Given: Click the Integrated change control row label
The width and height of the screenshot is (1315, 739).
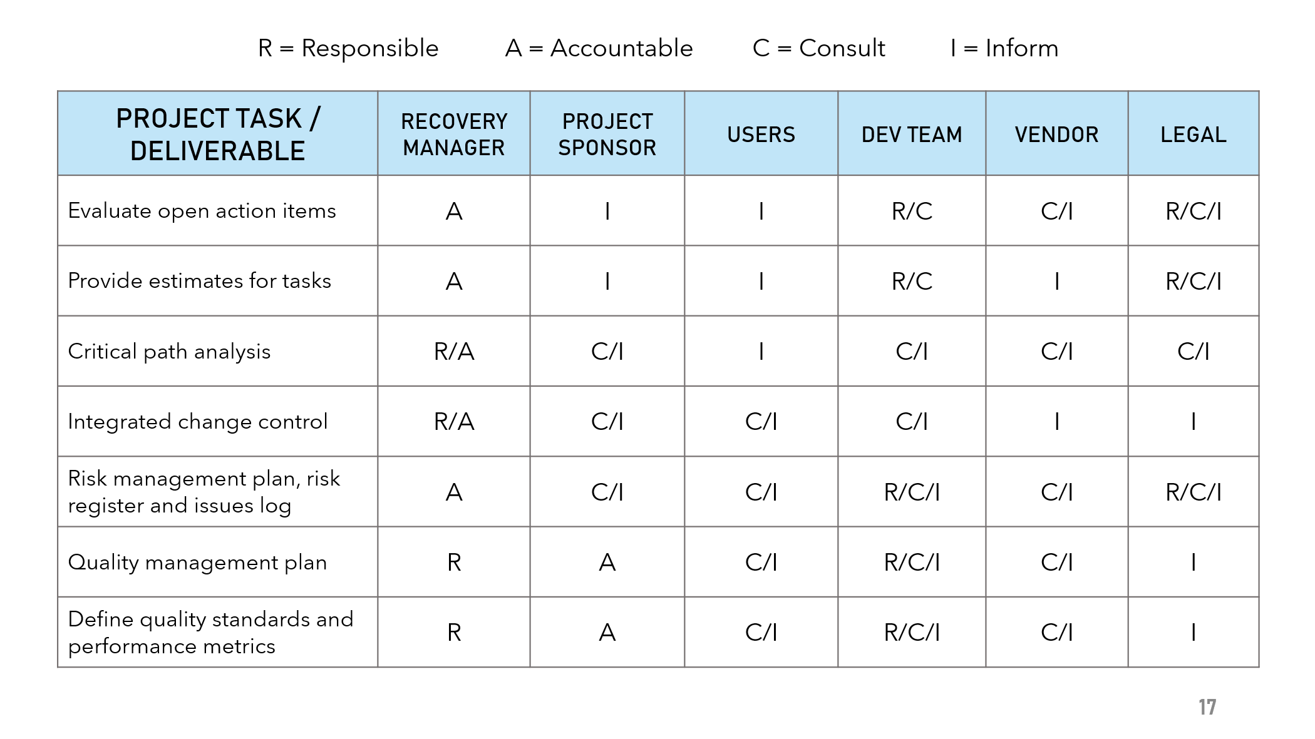Looking at the screenshot, I should pos(197,421).
